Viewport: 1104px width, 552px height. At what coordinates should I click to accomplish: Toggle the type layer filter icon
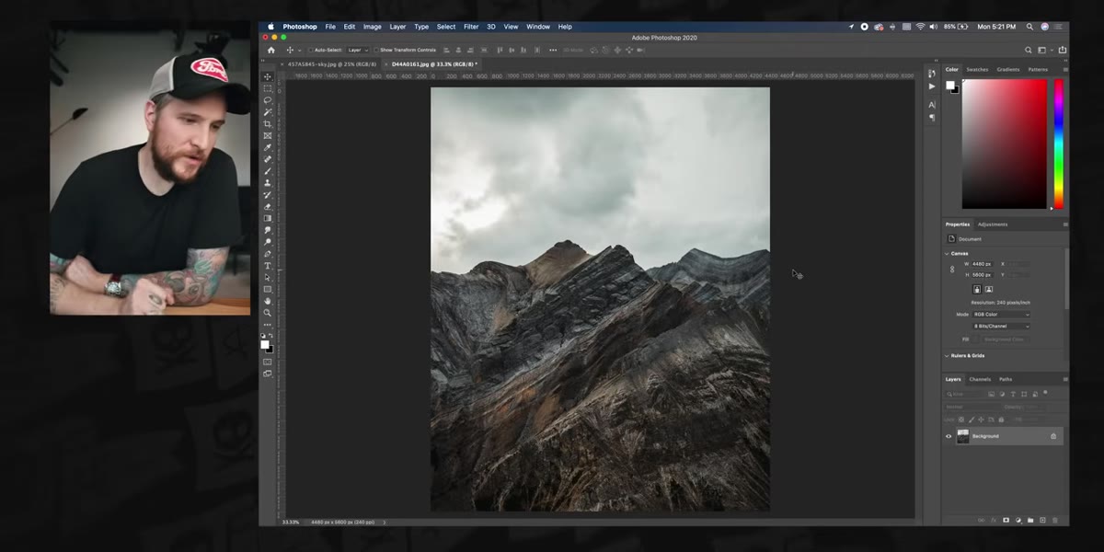click(x=1013, y=394)
